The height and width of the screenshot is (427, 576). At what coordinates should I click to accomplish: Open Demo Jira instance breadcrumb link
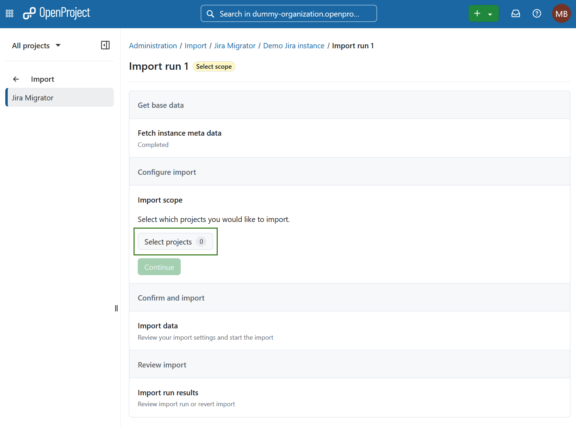point(293,46)
